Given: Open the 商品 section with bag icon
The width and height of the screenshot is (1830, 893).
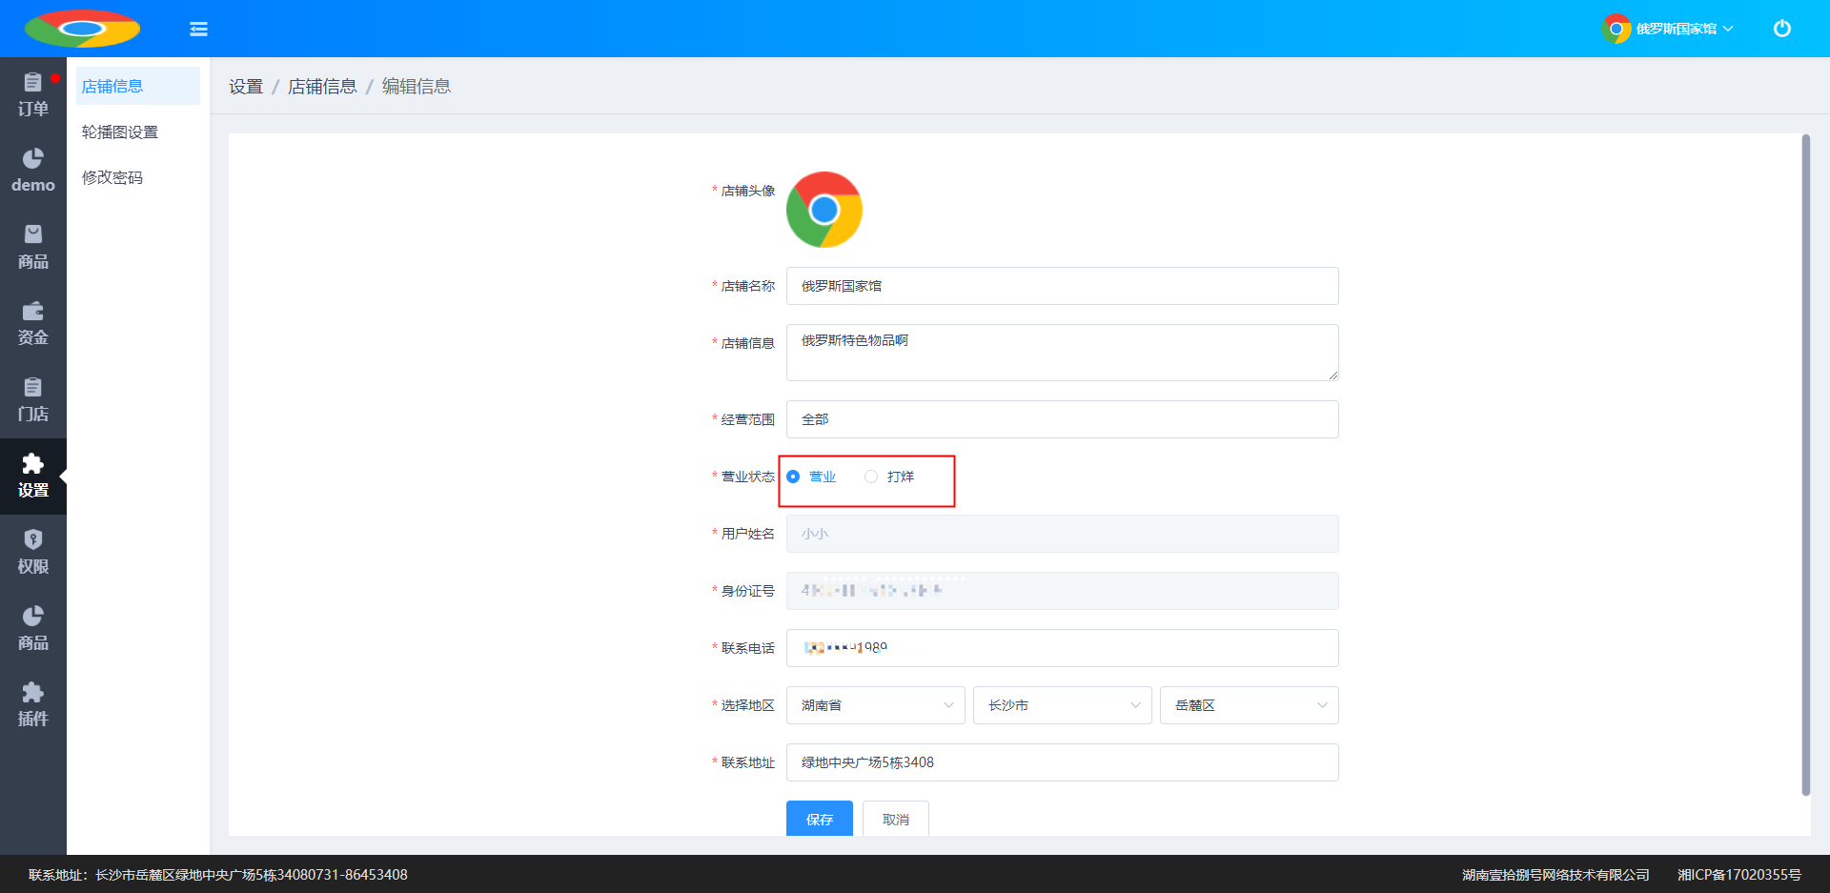Looking at the screenshot, I should (33, 248).
